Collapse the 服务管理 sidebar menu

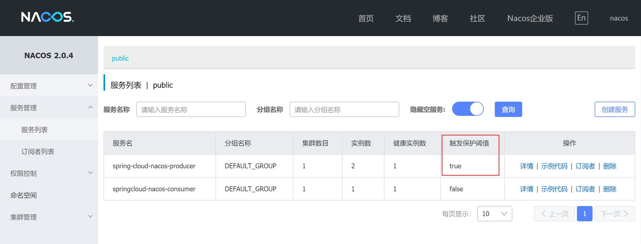point(49,108)
